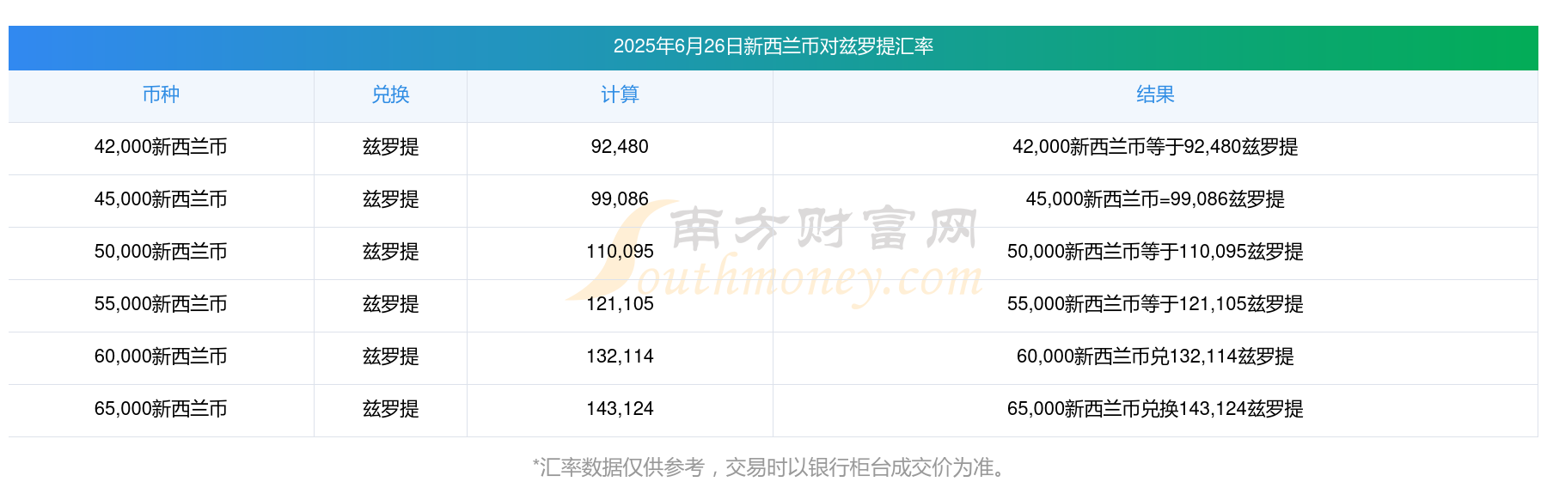The image size is (1547, 494).
Task: Click the value 110,095
Action: point(620,252)
